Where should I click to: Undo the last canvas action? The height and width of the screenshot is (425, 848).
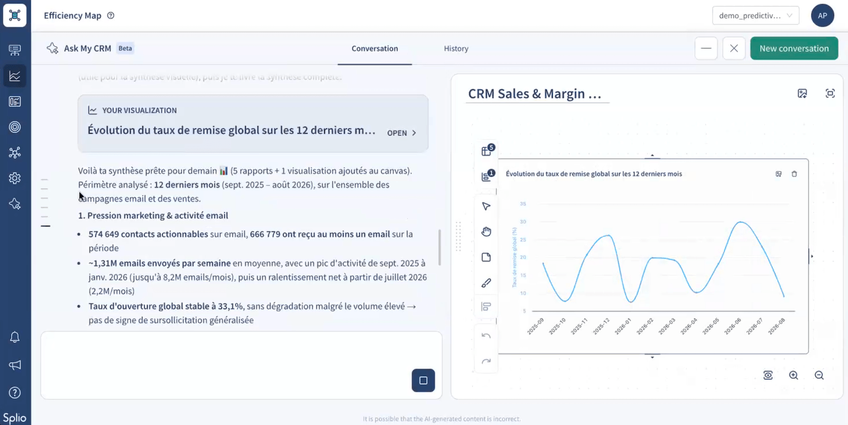click(x=486, y=336)
